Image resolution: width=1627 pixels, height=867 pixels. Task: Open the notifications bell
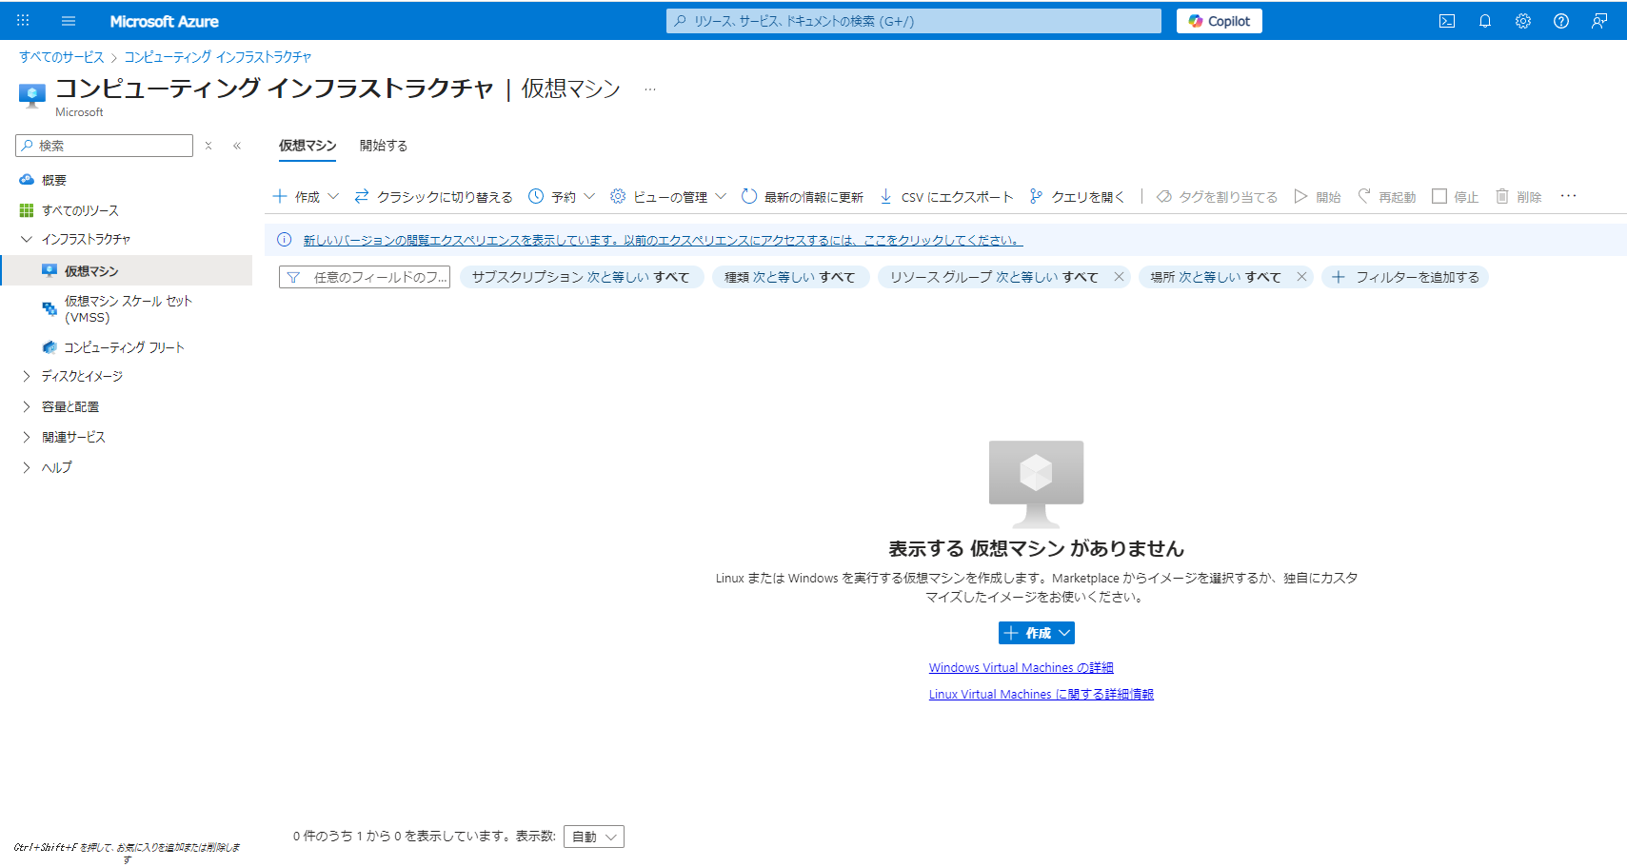[1485, 21]
